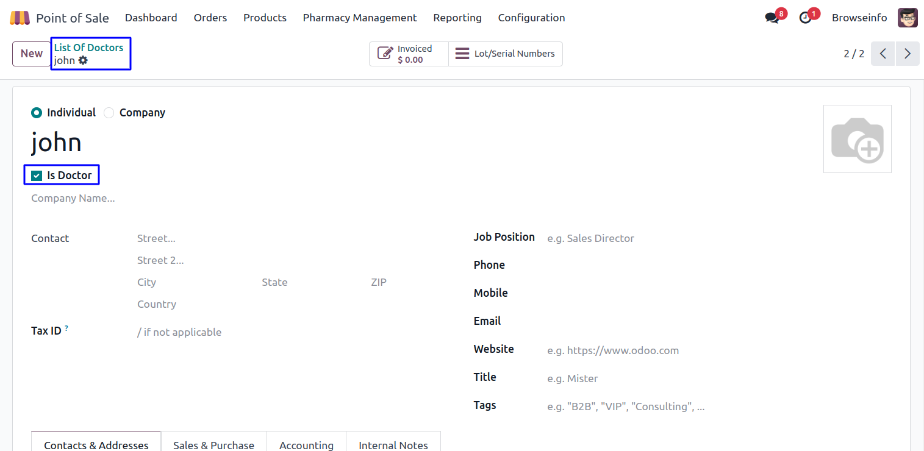The width and height of the screenshot is (924, 451).
Task: Switch to the Sales & Purchase tab
Action: click(213, 445)
